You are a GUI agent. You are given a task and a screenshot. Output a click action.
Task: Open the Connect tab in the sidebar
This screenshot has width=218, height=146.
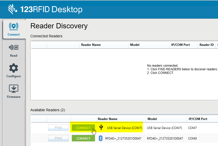pos(14,29)
